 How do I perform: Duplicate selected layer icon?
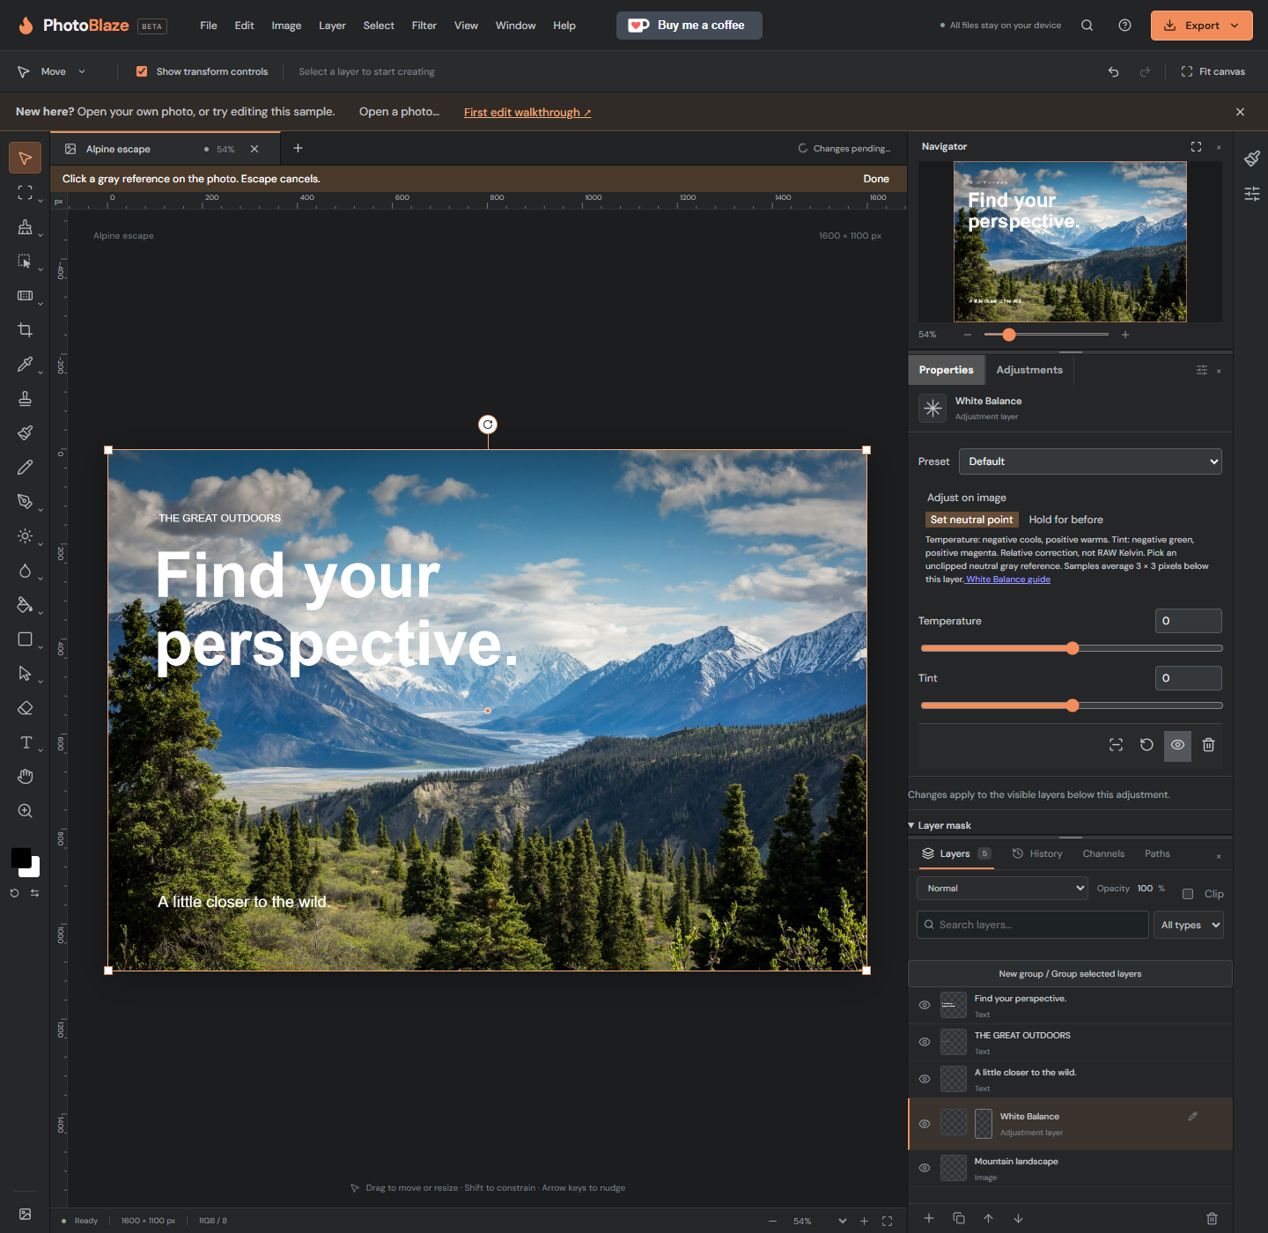coord(959,1218)
